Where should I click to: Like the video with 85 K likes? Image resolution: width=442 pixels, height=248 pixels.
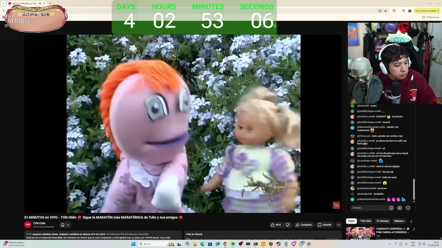click(x=276, y=225)
